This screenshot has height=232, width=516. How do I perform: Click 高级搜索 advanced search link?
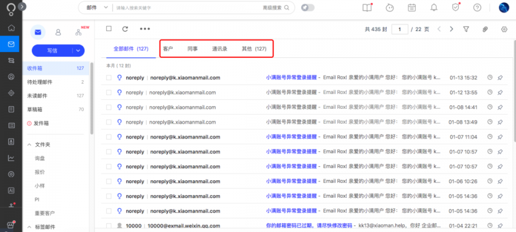pyautogui.click(x=273, y=8)
